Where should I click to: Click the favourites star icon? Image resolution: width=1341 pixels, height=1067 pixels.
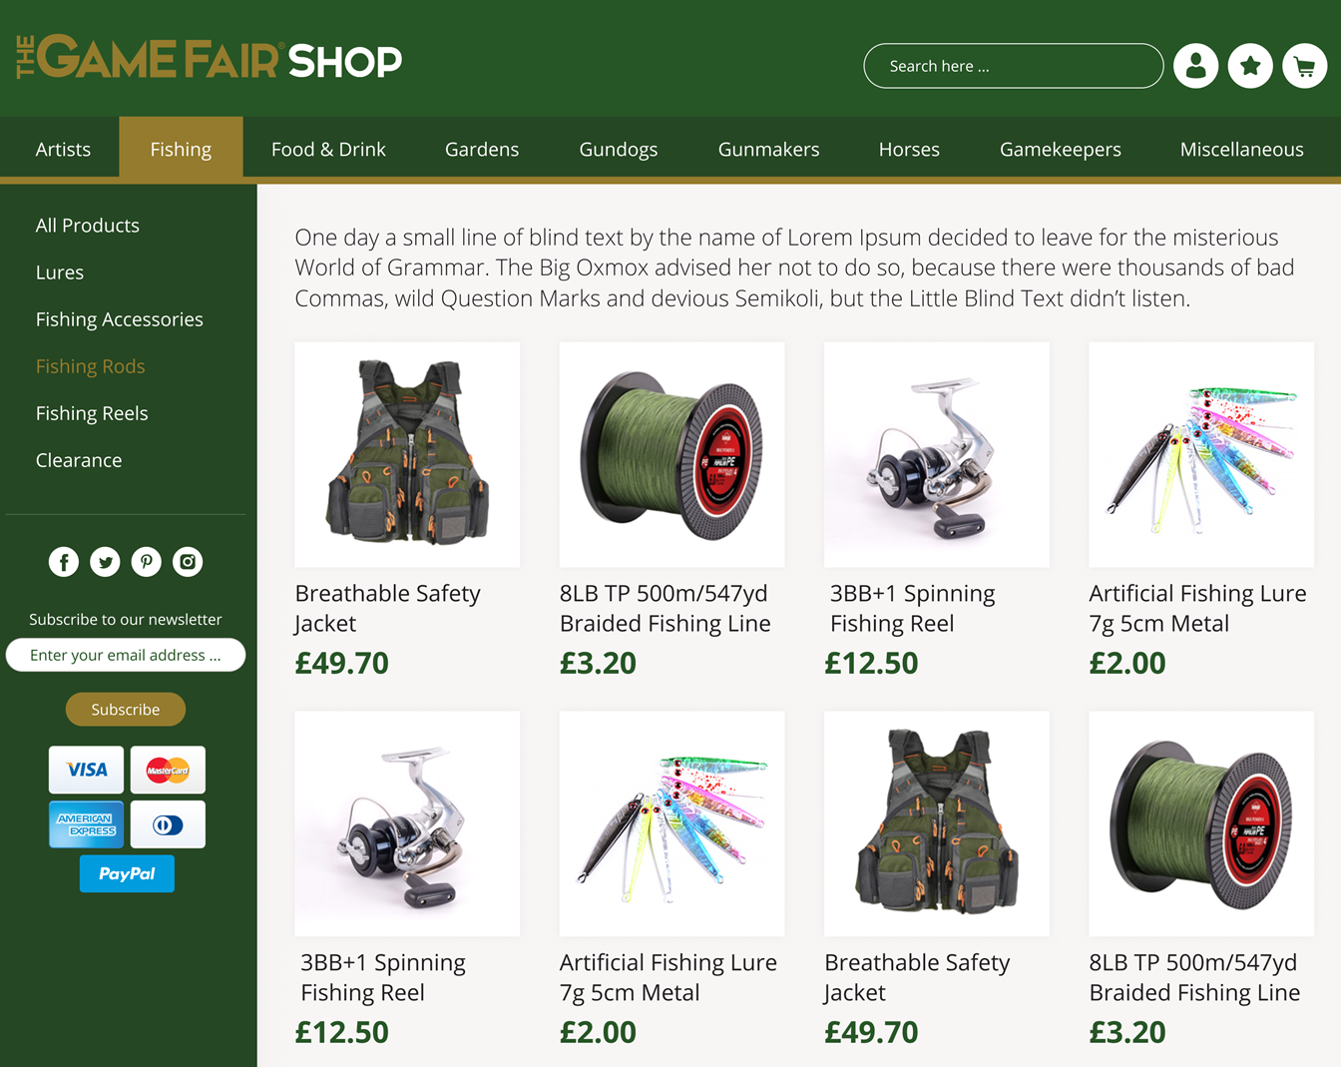point(1250,66)
